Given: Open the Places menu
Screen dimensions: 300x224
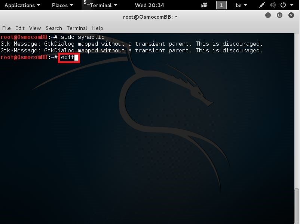Looking at the screenshot, I should click(62, 5).
